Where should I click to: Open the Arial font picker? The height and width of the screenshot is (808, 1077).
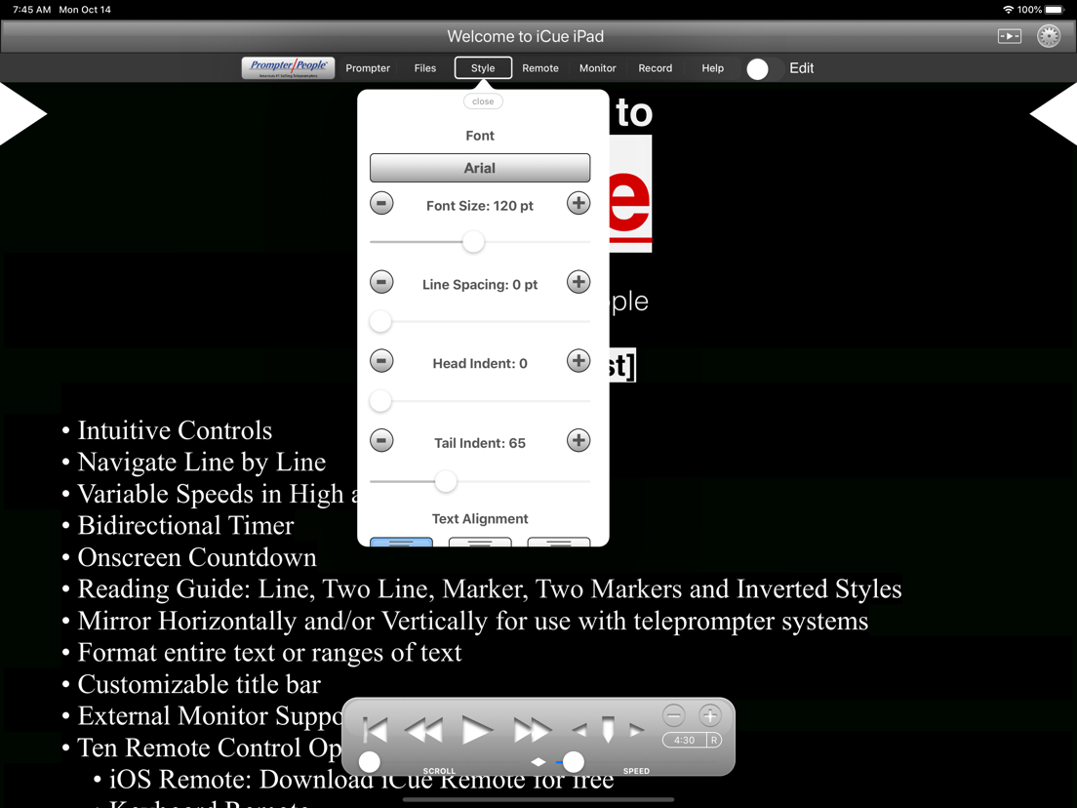pyautogui.click(x=479, y=168)
